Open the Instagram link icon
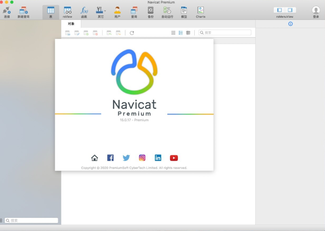The image size is (325, 231). pos(142,158)
